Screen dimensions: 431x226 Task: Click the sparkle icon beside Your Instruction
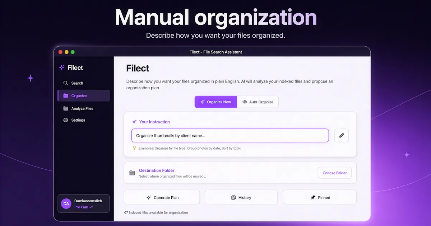coord(134,122)
